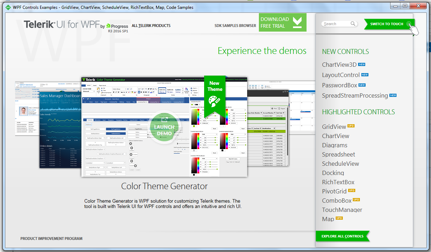Image resolution: width=431 pixels, height=252 pixels.
Task: Open Product Improvement Program link
Action: point(51,239)
